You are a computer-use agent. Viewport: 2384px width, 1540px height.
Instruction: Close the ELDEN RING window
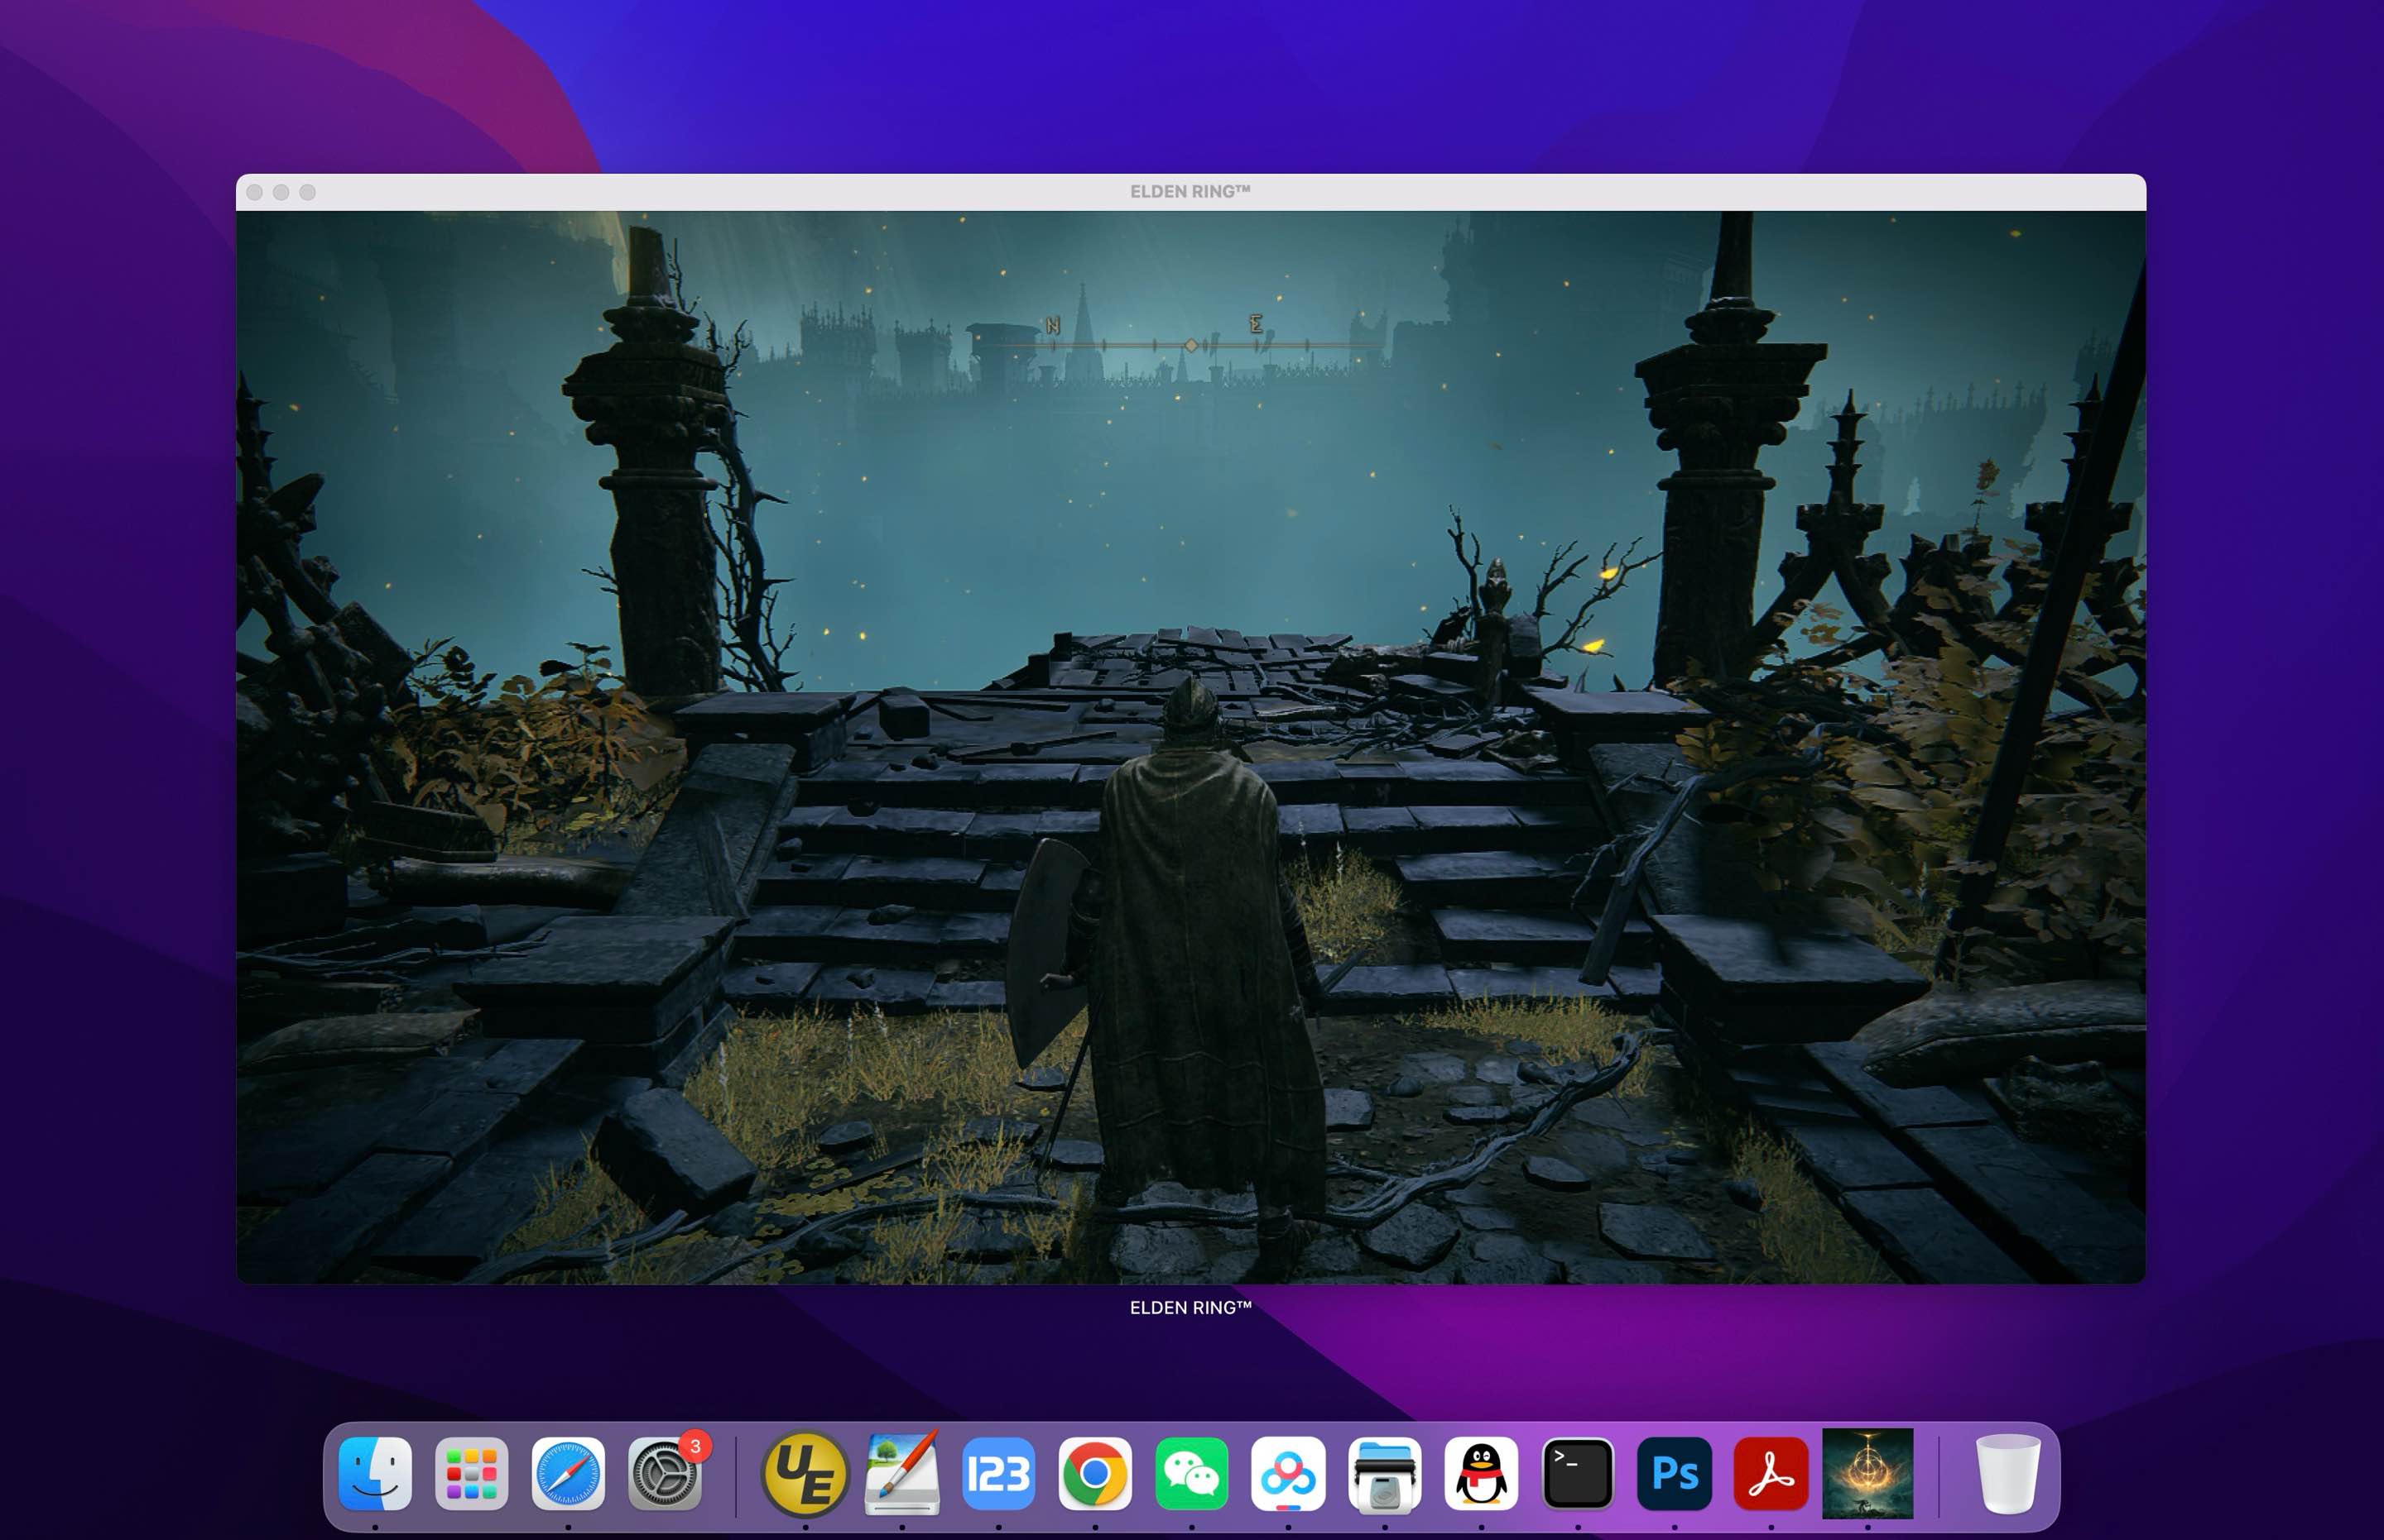point(255,192)
